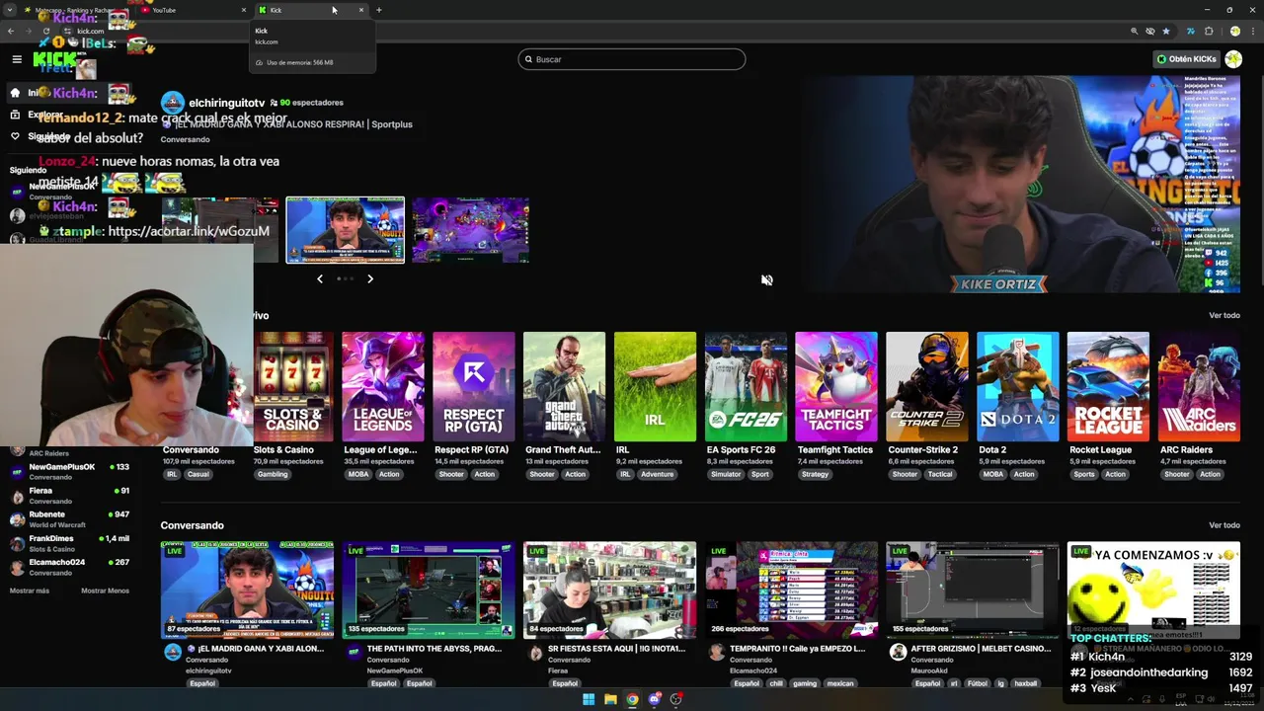Open the League of Legends category card
This screenshot has height=711, width=1264.
pos(383,387)
